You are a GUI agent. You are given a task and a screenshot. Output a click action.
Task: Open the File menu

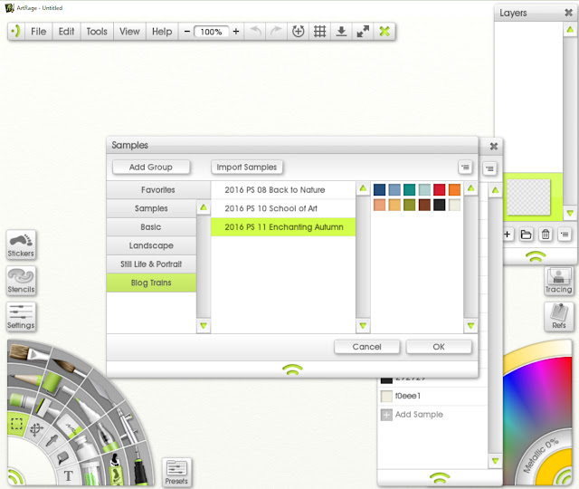click(x=38, y=32)
